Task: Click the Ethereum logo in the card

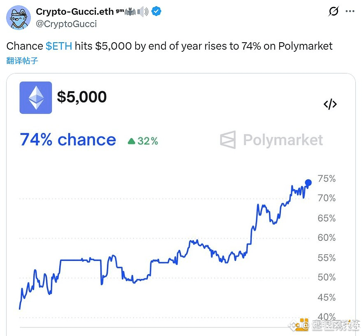Action: [x=36, y=98]
